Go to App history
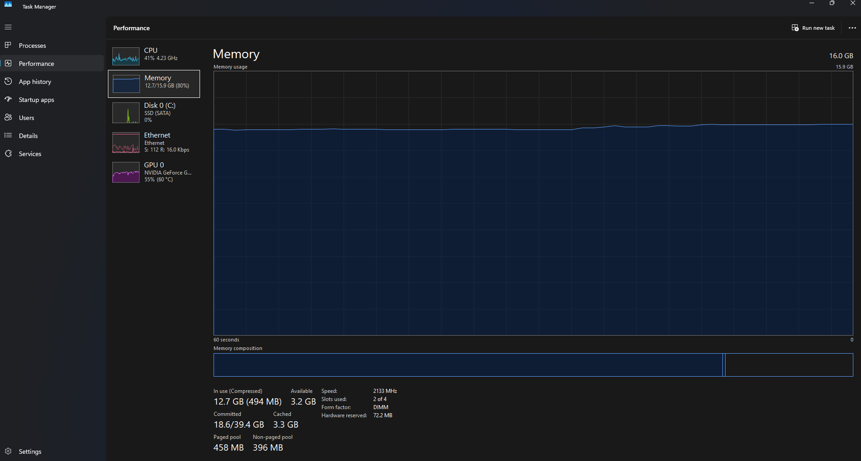The width and height of the screenshot is (861, 461). point(52,82)
